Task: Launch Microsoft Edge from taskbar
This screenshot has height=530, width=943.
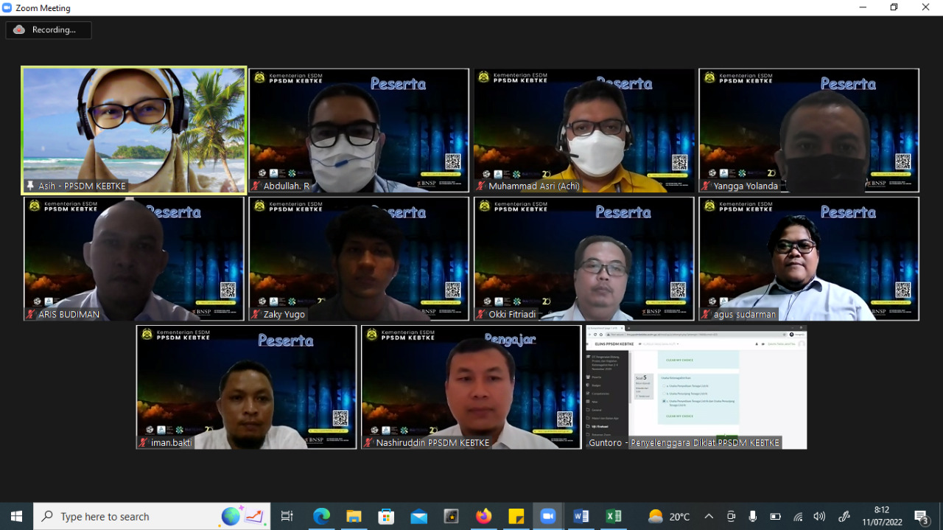Action: point(321,516)
